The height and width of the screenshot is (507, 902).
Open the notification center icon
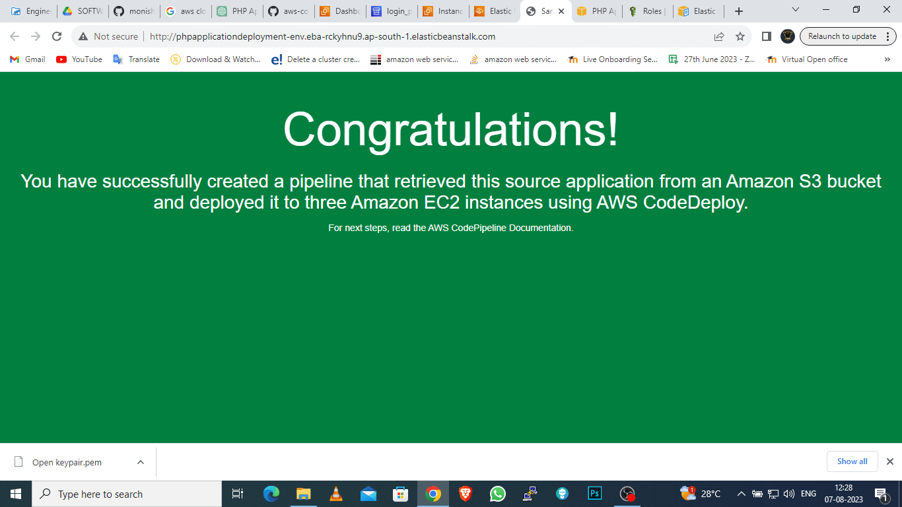882,494
